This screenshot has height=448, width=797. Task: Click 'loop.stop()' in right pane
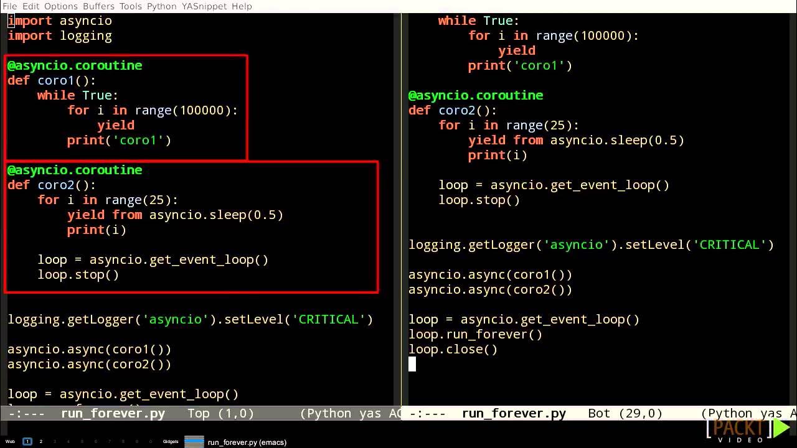click(479, 200)
